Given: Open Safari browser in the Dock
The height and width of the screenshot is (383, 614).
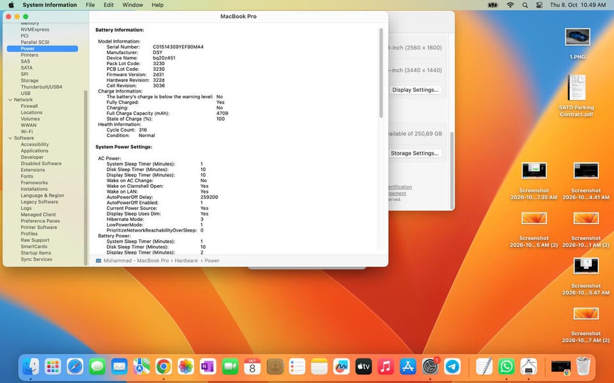Looking at the screenshot, I should [x=75, y=366].
